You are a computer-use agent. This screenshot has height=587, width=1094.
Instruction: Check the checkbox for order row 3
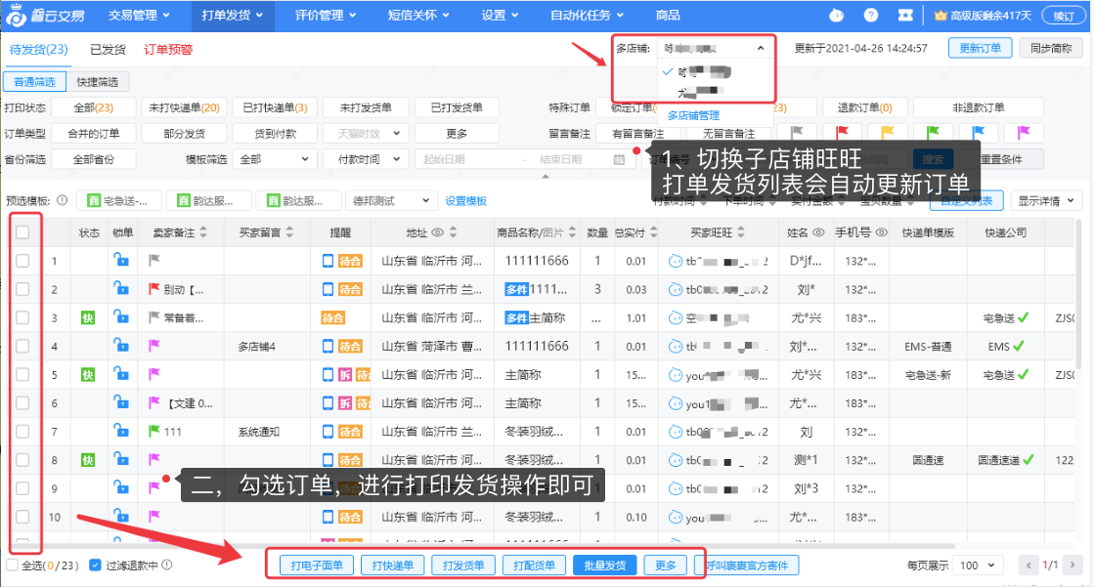tap(22, 317)
